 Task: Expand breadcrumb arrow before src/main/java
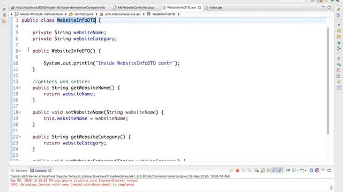point(66,14)
